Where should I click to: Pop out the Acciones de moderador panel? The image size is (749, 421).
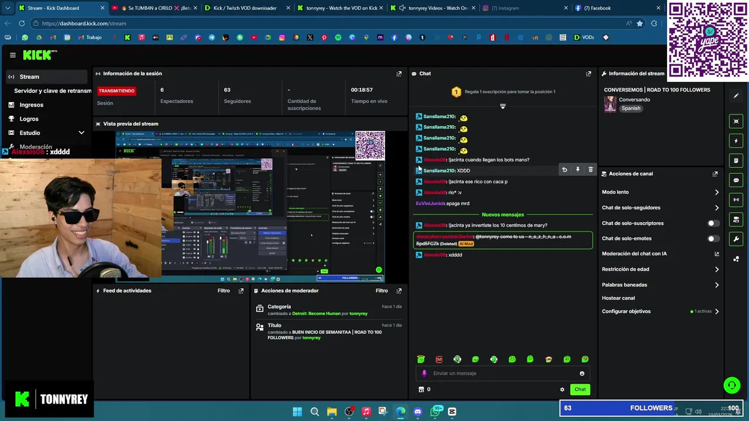pos(399,291)
